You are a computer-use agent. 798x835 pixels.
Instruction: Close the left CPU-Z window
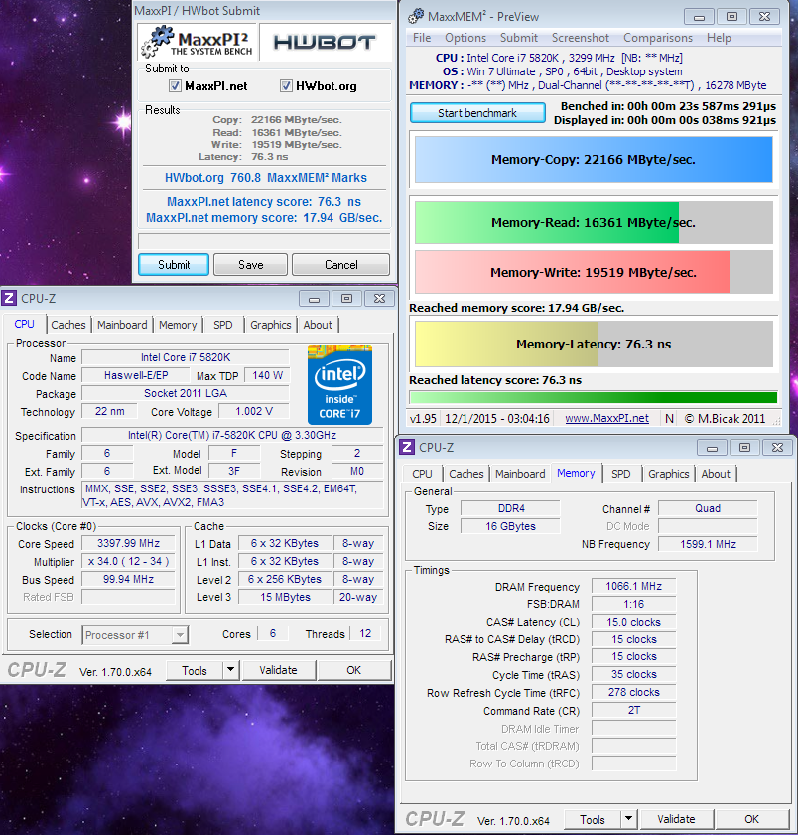coord(379,299)
